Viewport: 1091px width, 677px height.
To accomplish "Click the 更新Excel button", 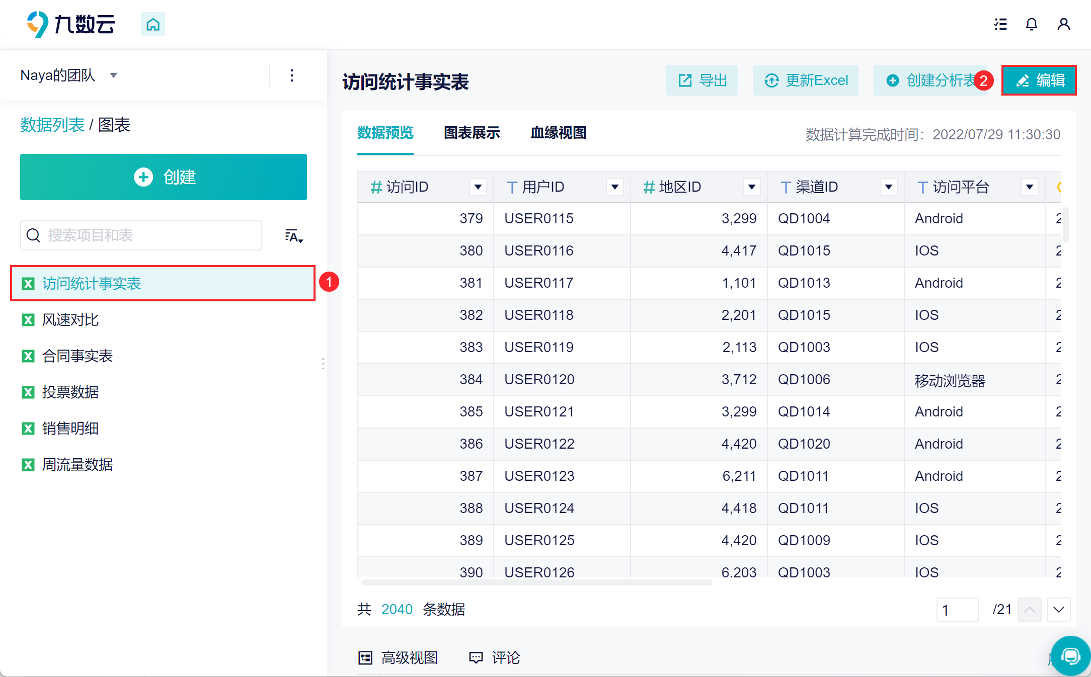I will (806, 80).
